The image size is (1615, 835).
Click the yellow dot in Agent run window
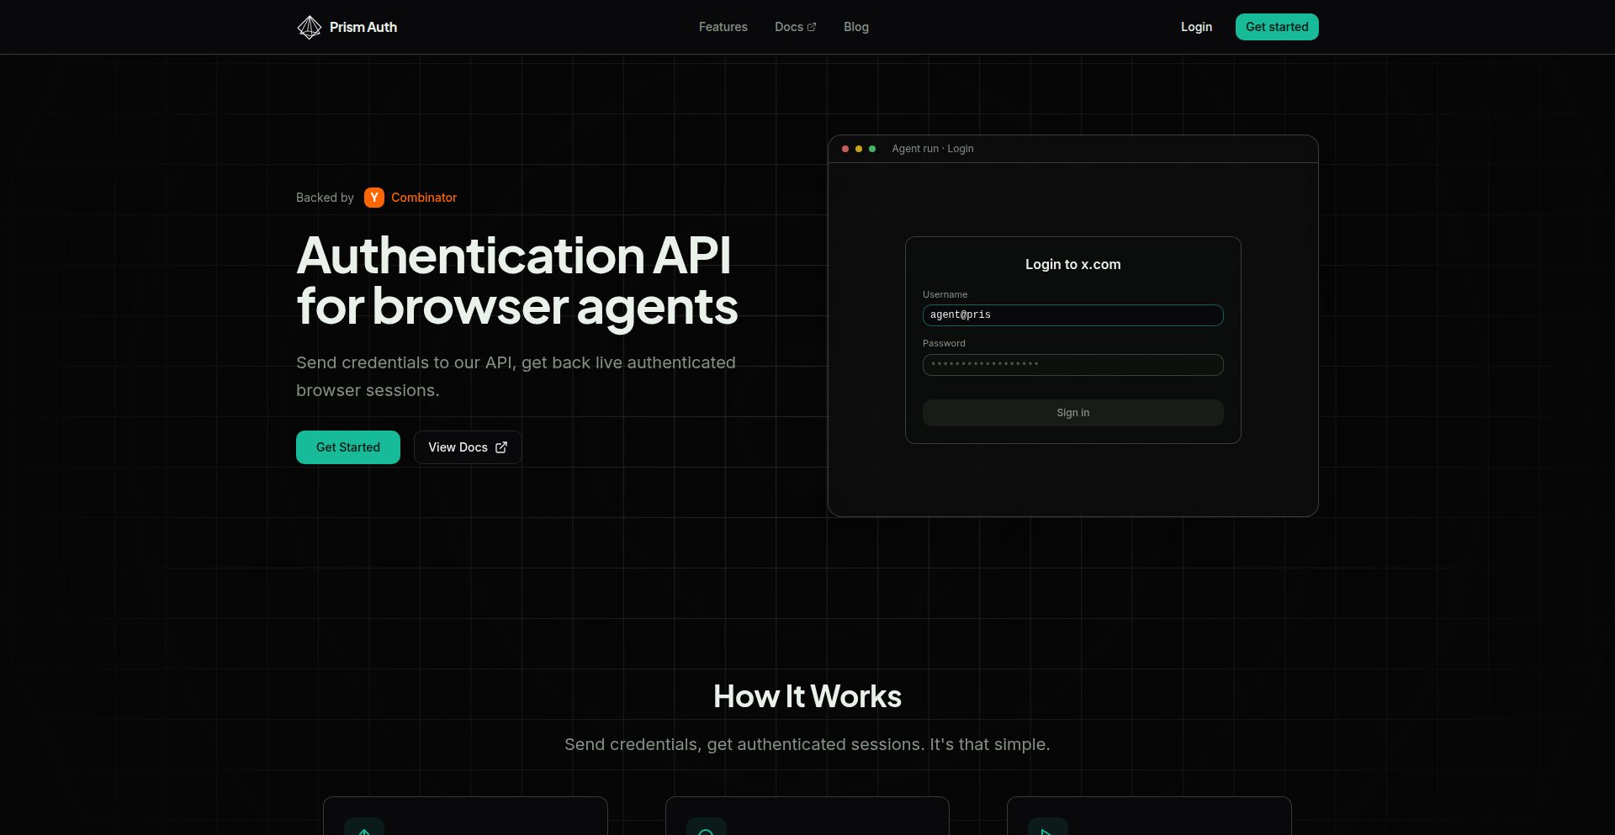tap(859, 149)
